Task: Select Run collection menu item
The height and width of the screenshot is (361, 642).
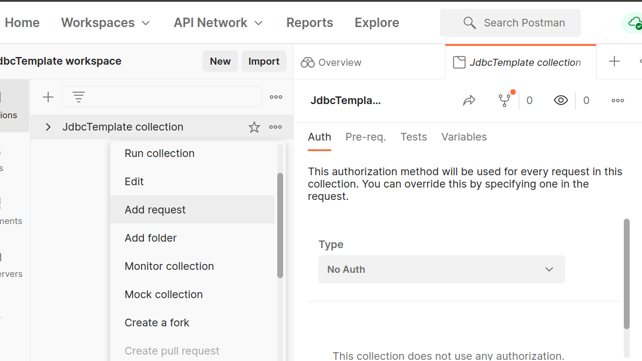Action: tap(193, 153)
